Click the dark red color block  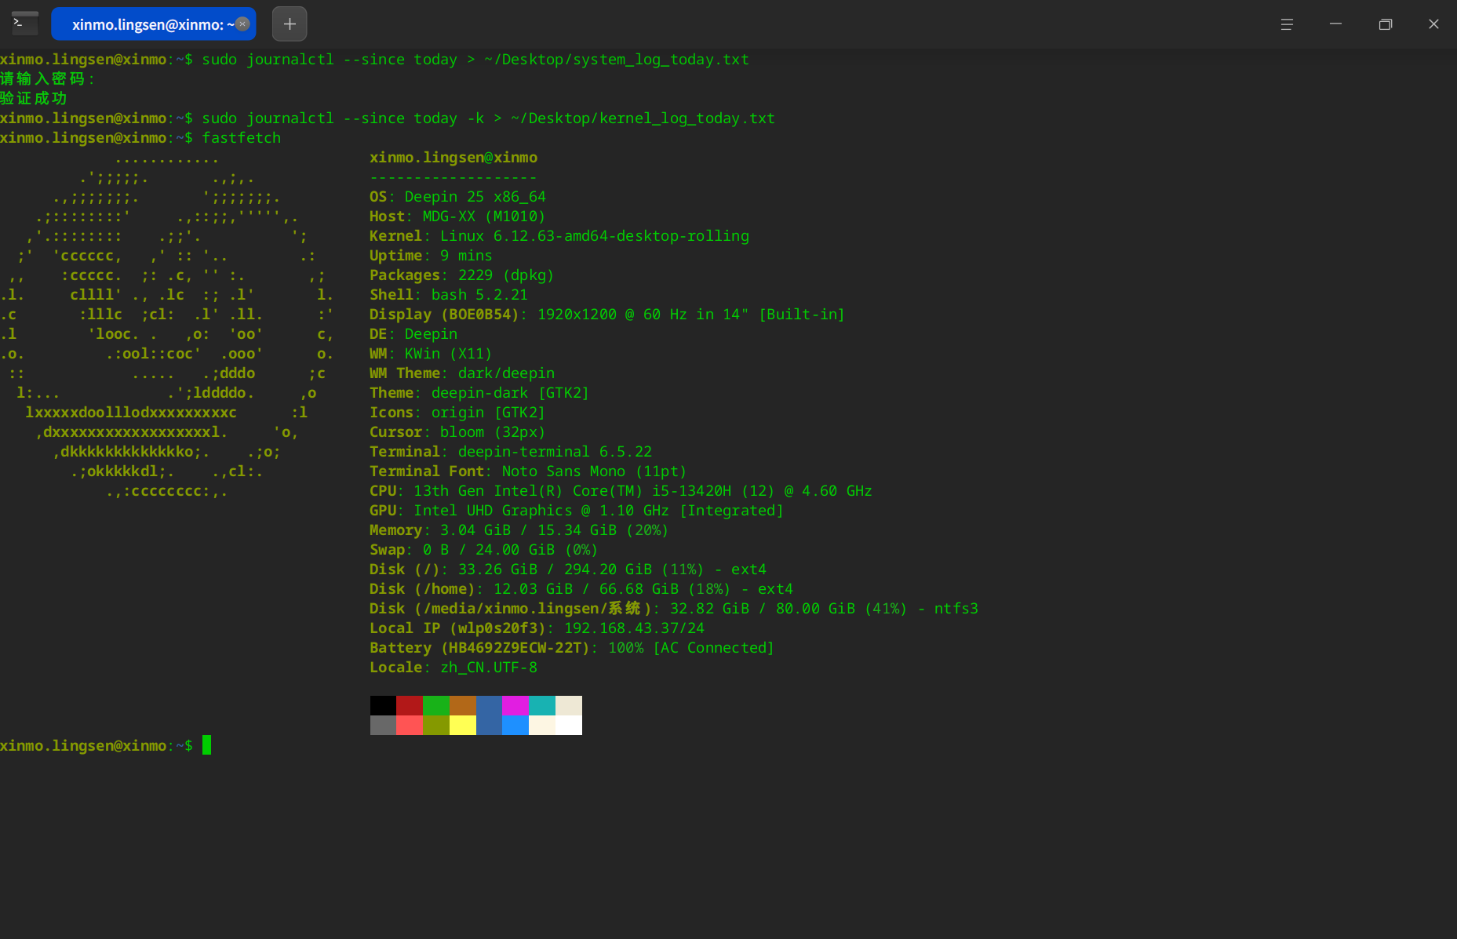click(410, 705)
